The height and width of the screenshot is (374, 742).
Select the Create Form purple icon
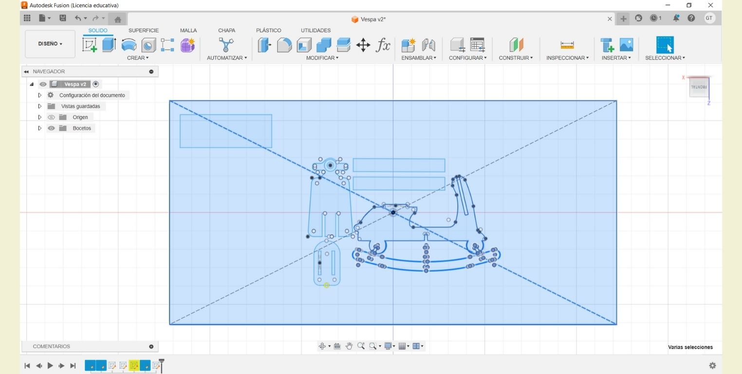[187, 45]
